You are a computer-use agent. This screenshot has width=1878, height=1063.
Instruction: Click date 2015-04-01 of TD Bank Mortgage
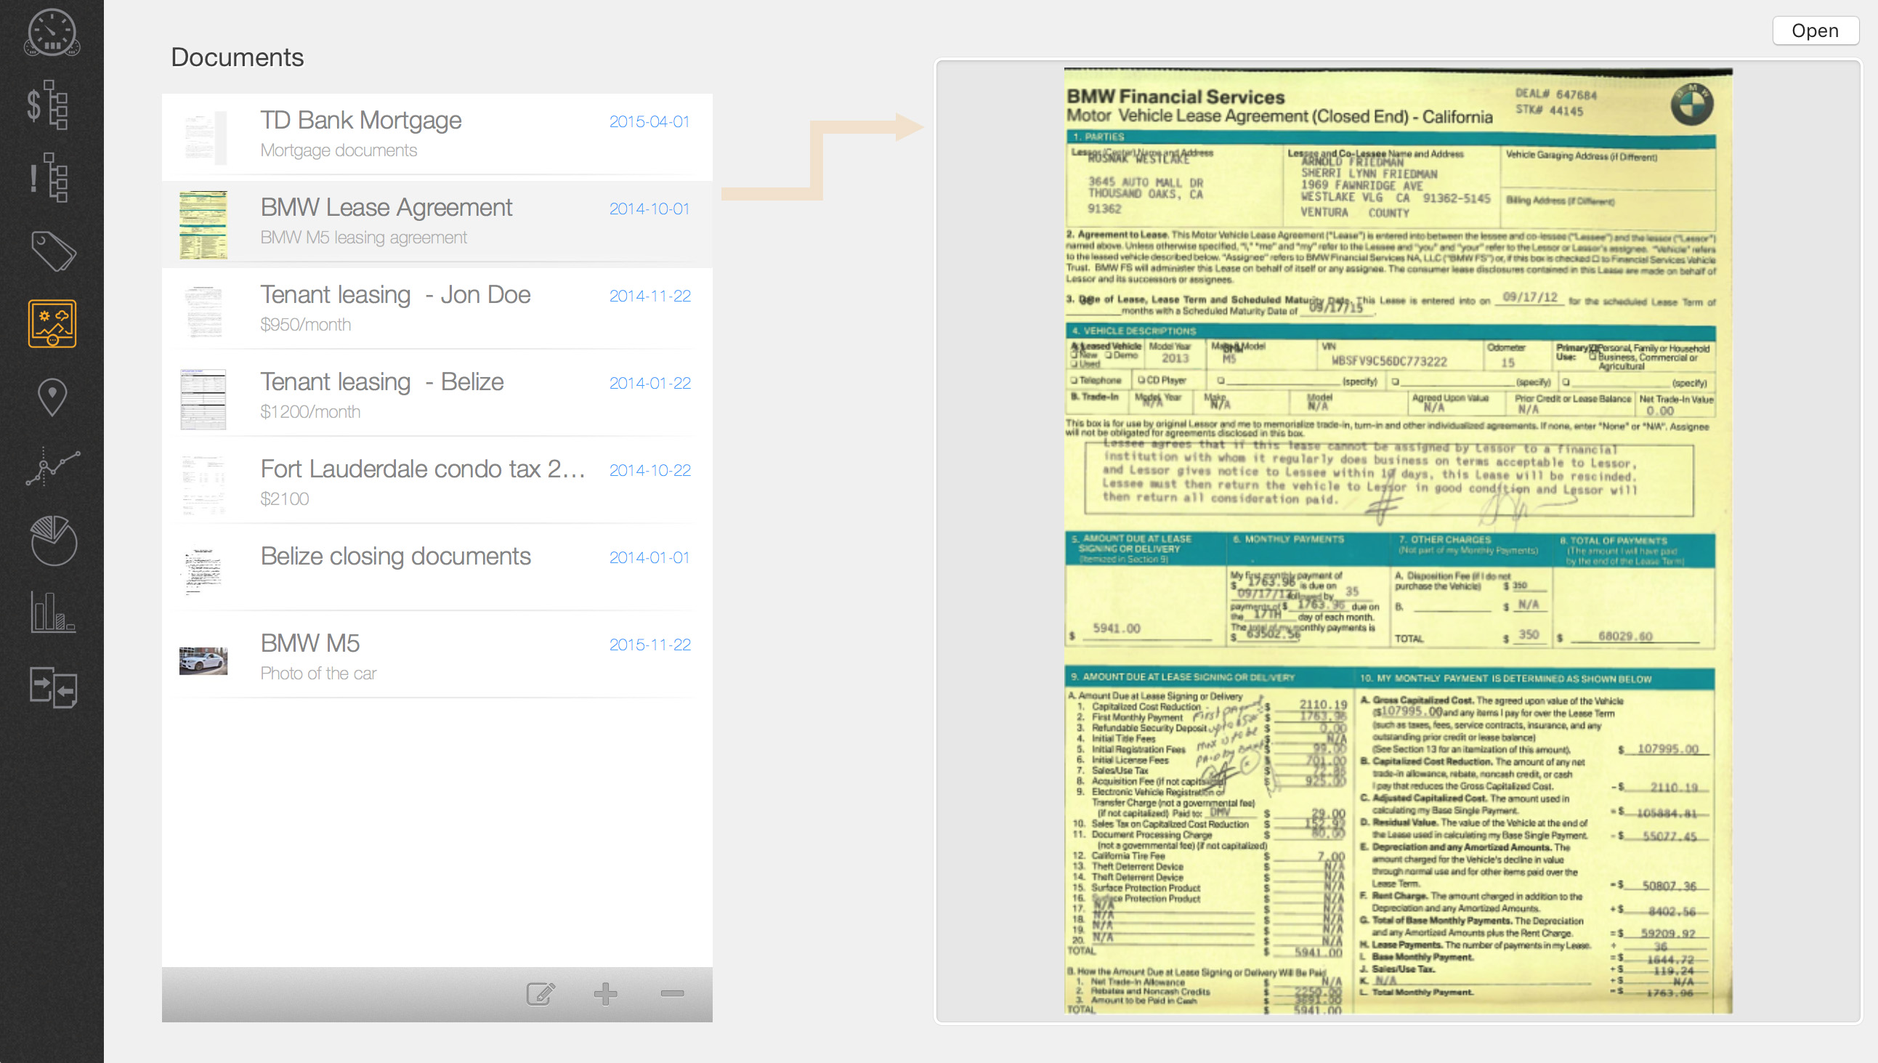pyautogui.click(x=649, y=121)
